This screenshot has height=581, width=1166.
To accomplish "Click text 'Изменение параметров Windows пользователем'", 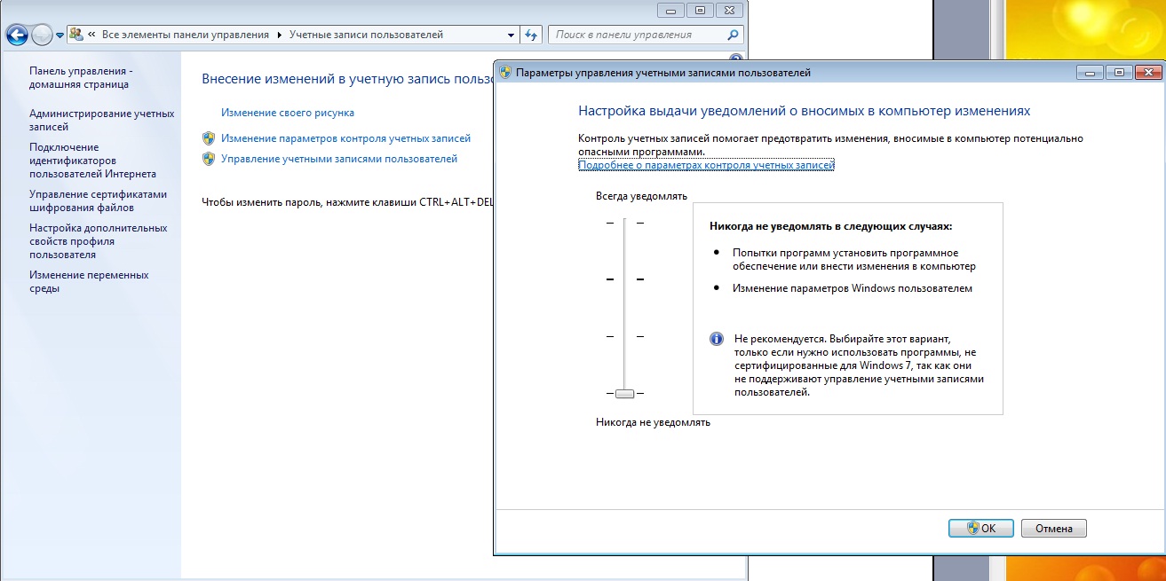I will pyautogui.click(x=853, y=288).
